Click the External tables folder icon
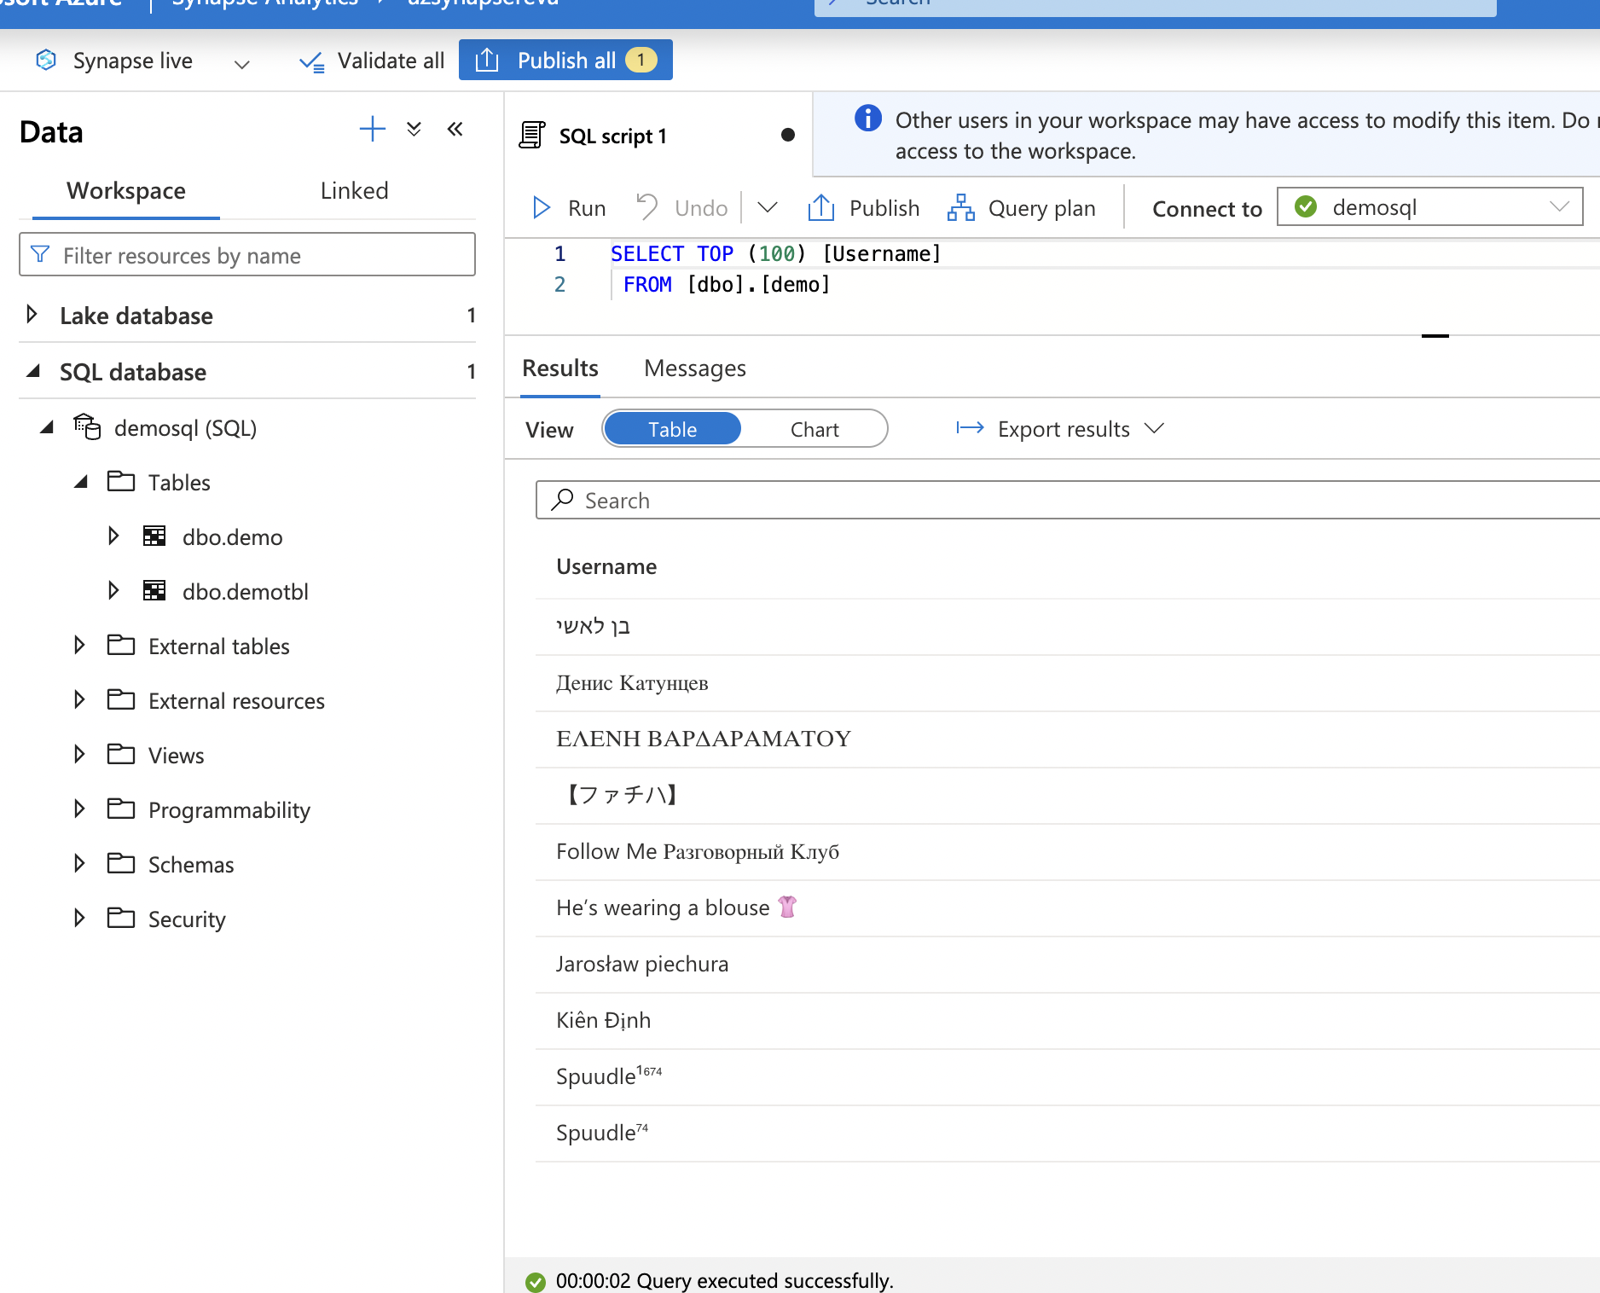This screenshot has width=1600, height=1293. 121,645
